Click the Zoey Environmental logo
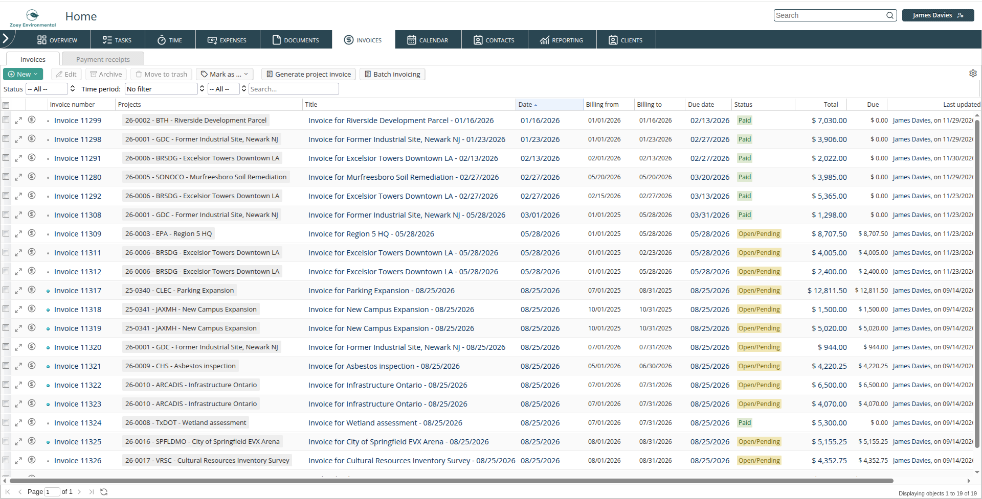 click(33, 17)
